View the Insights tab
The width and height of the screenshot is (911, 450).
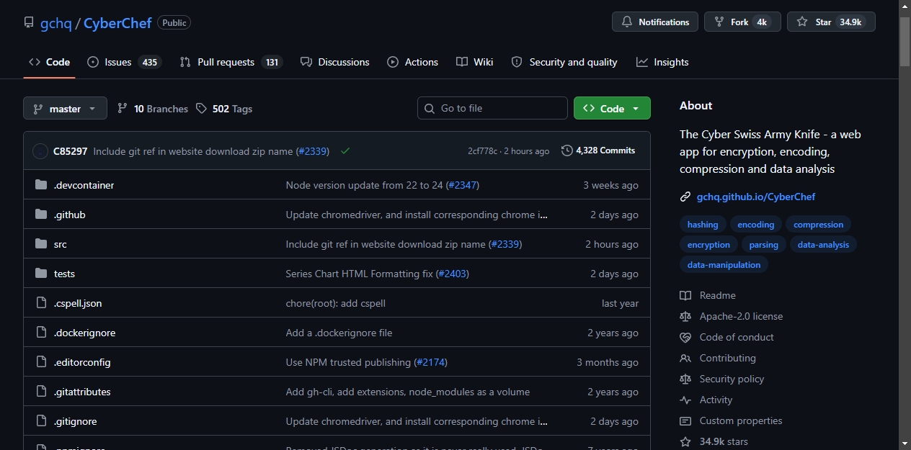[662, 62]
